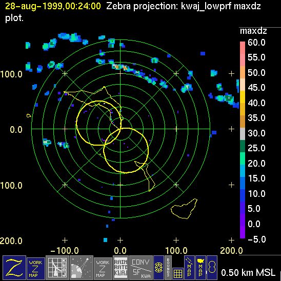Click the 30.0 gray color bar segment
Screen dimensions: 281x281
(x=243, y=134)
